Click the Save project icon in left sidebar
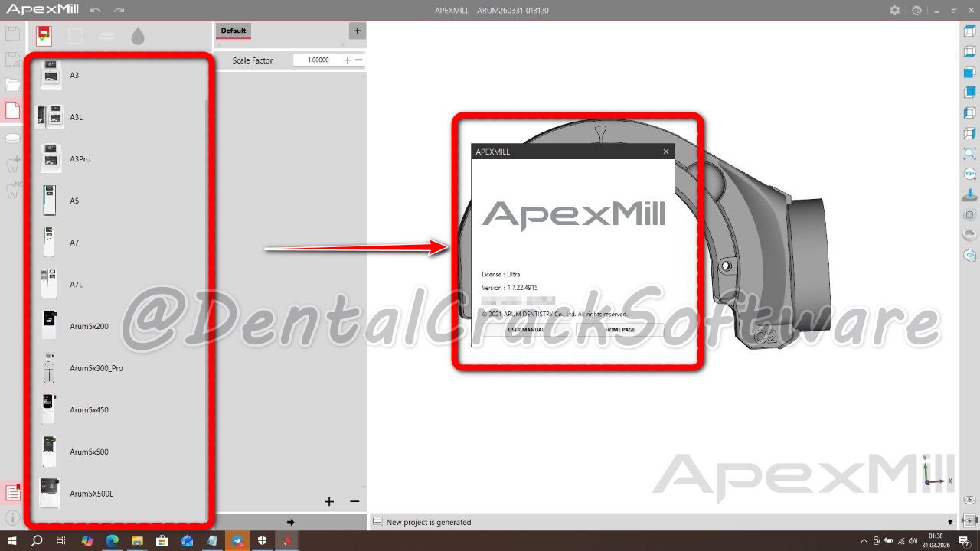The image size is (980, 551). (x=12, y=34)
